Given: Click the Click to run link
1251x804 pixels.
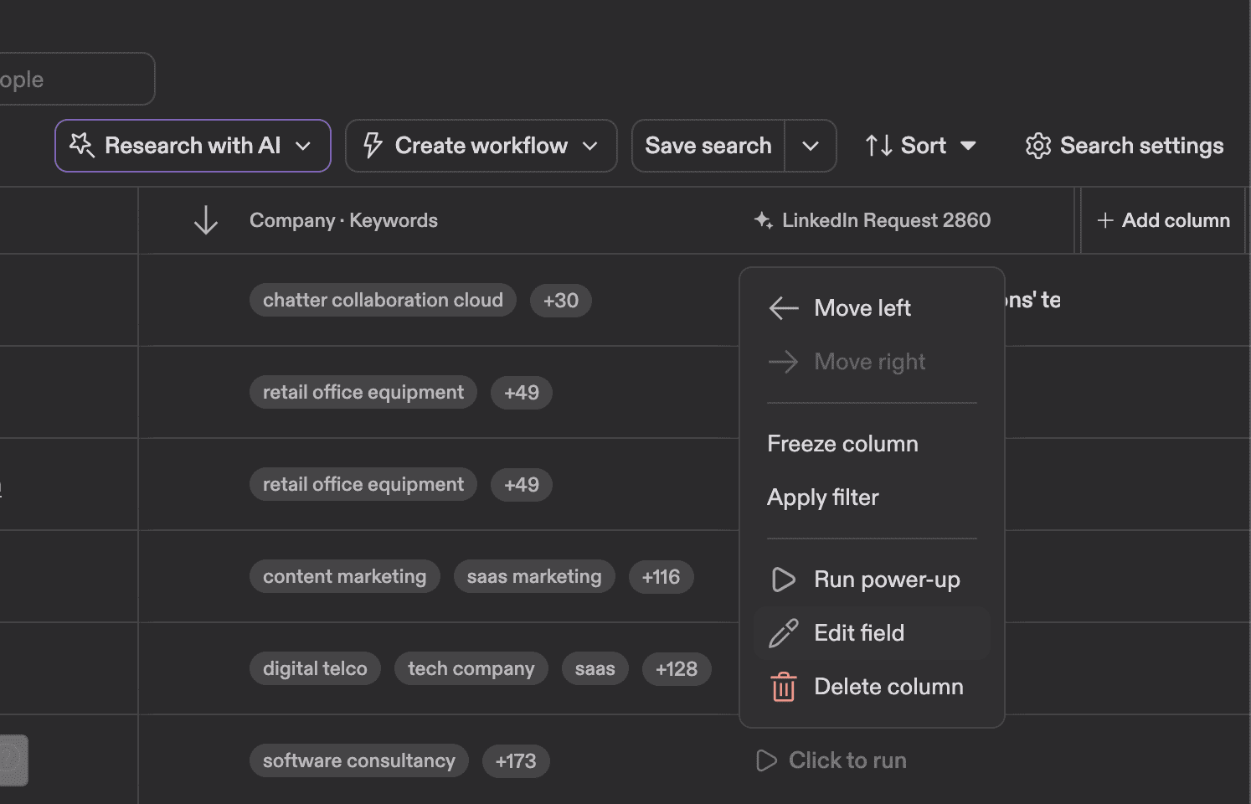Looking at the screenshot, I should click(847, 760).
